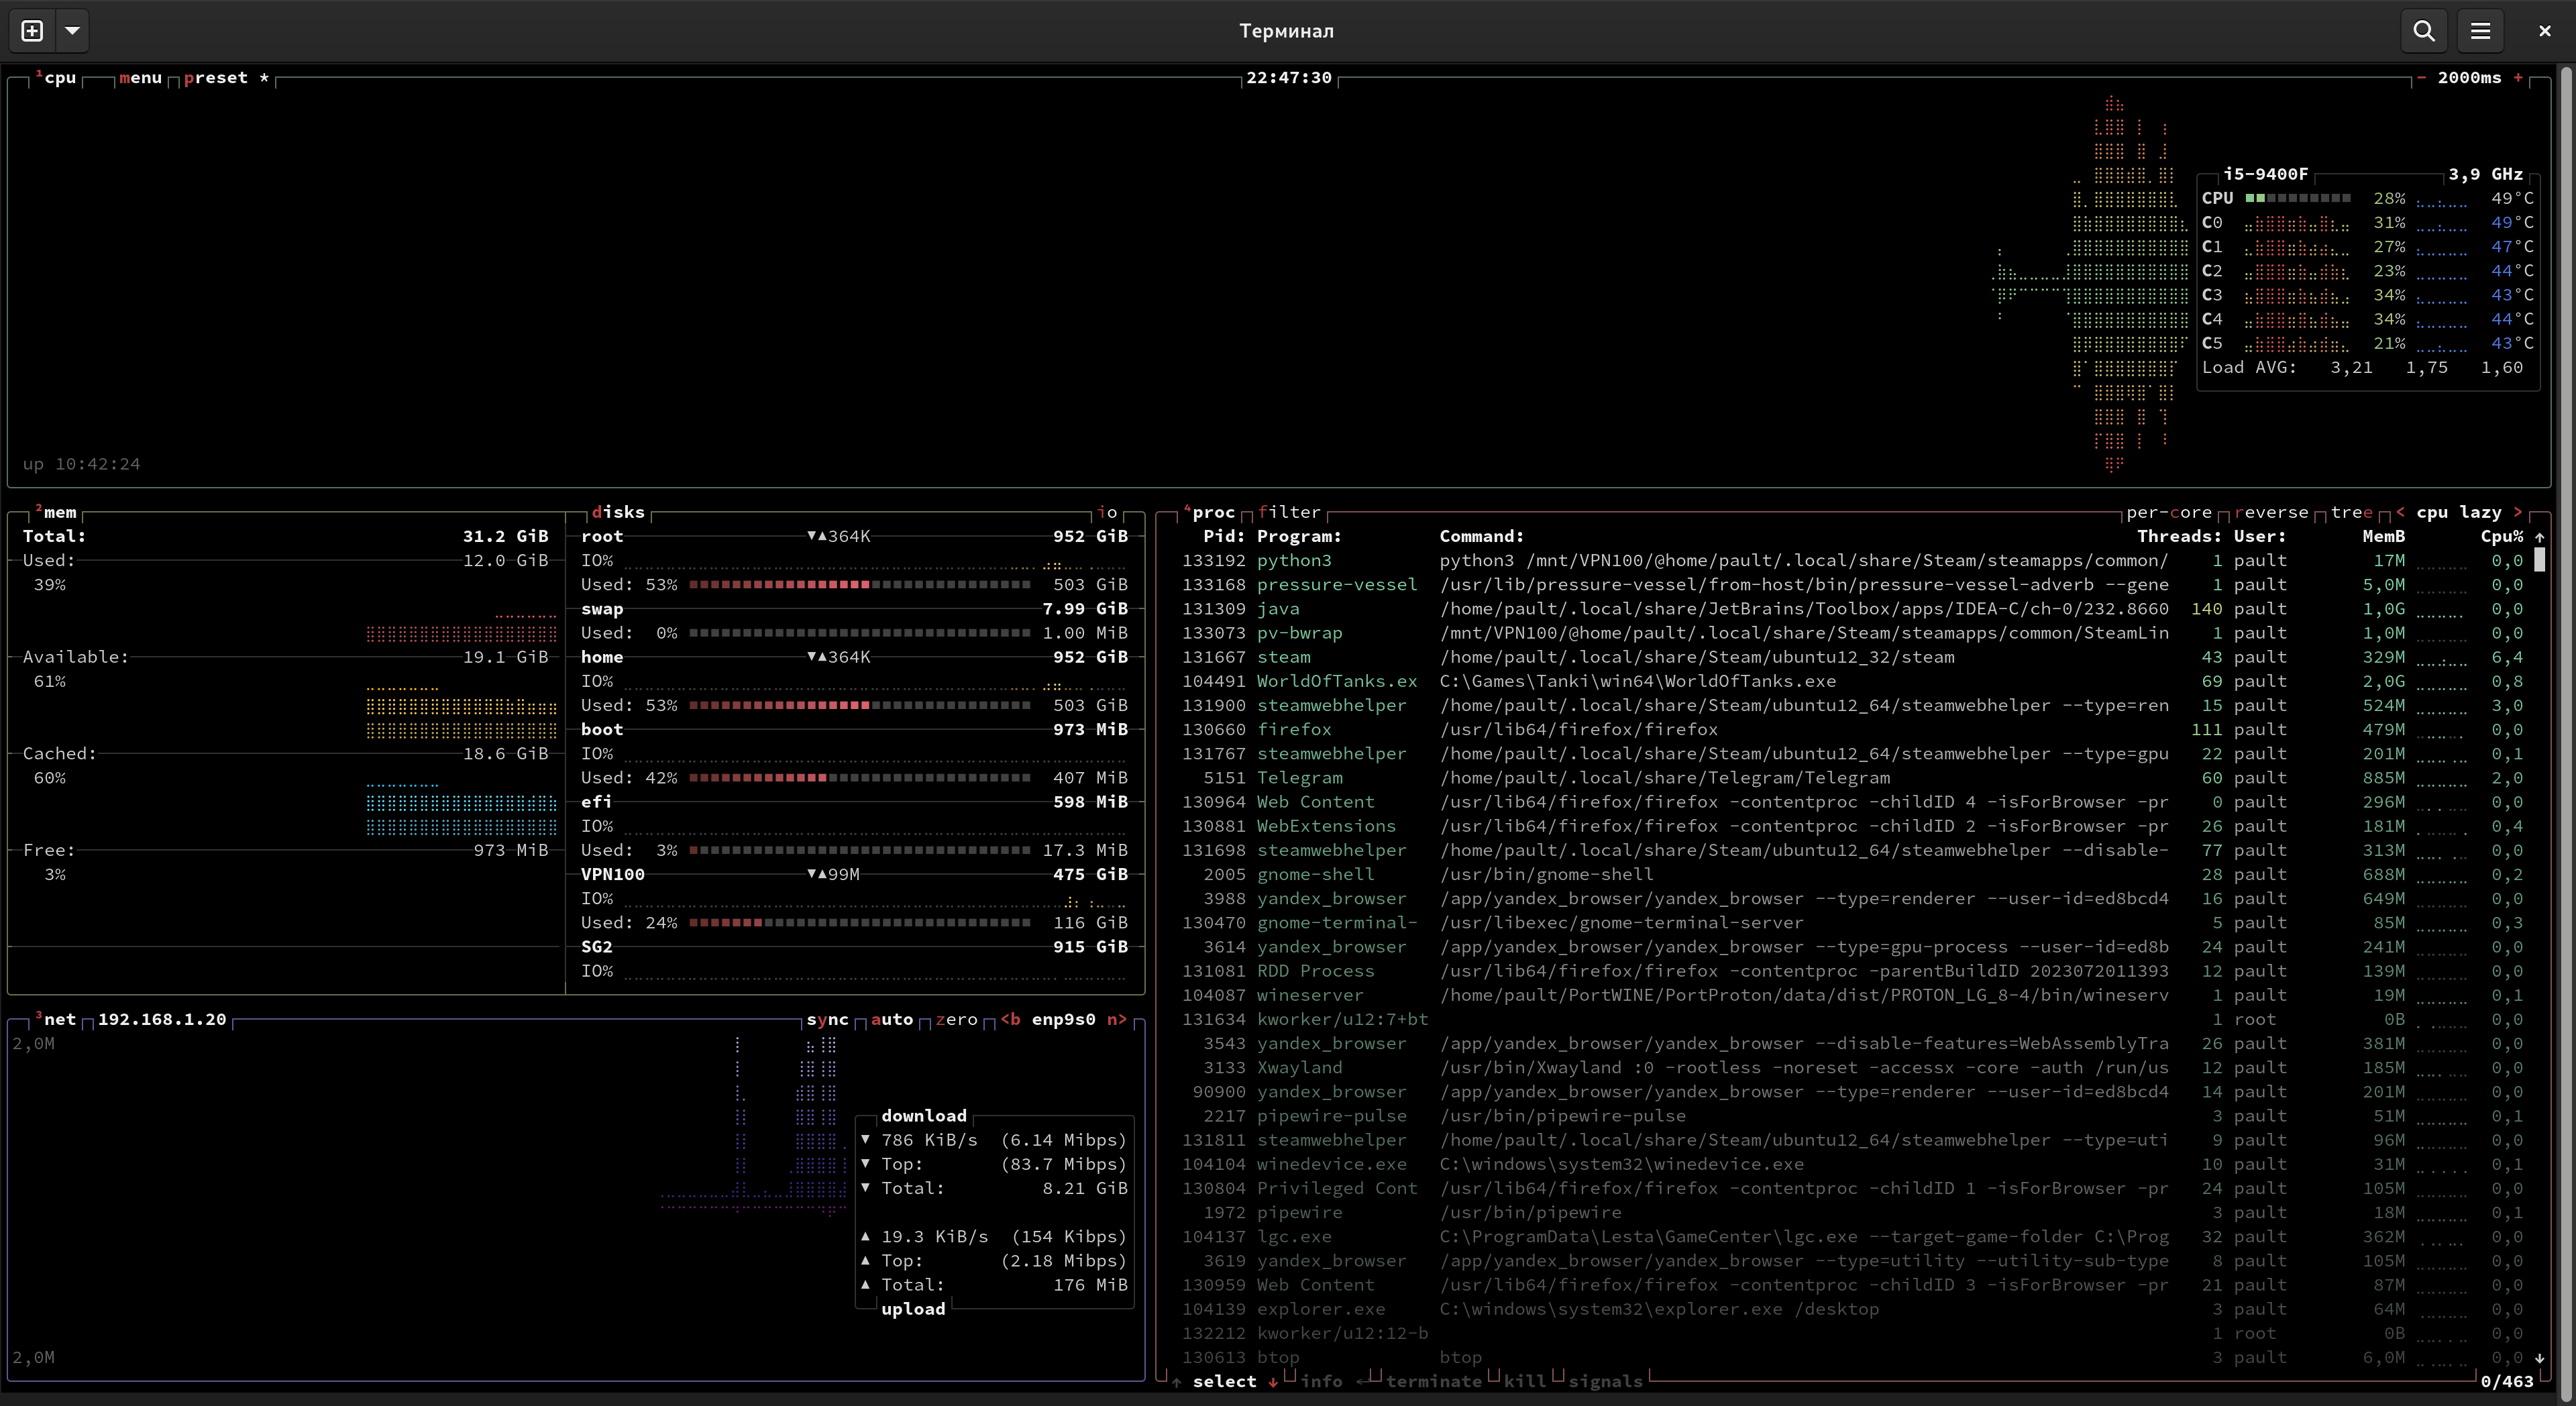Screen dimensions: 2576x1406
Task: Open the new-tab profile dropdown arrow
Action: click(72, 31)
